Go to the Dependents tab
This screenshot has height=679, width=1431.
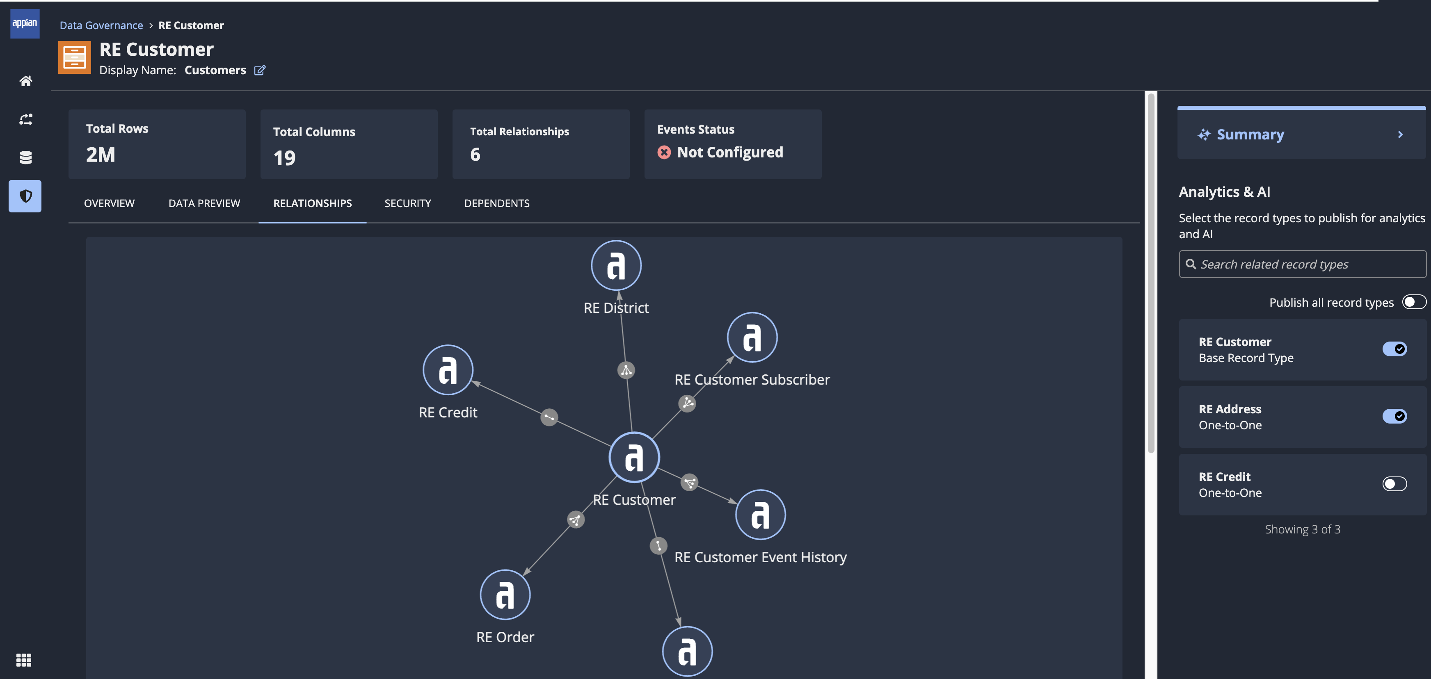(x=497, y=203)
